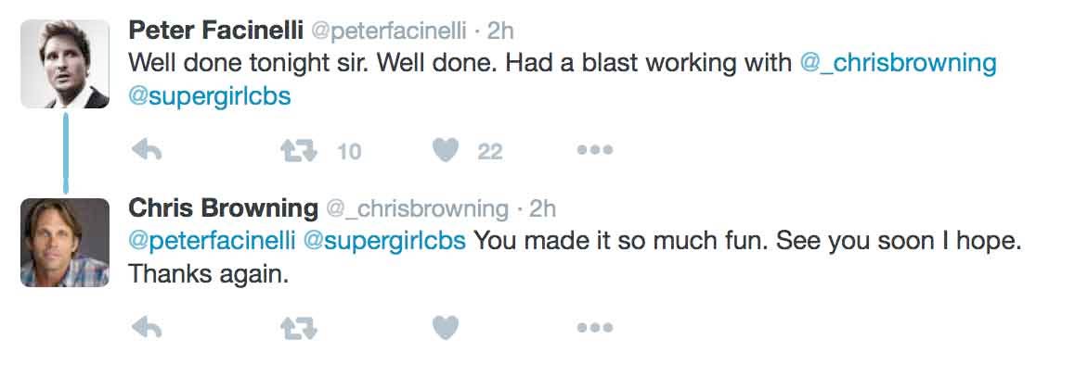Like Chris Browning's tweet

446,328
